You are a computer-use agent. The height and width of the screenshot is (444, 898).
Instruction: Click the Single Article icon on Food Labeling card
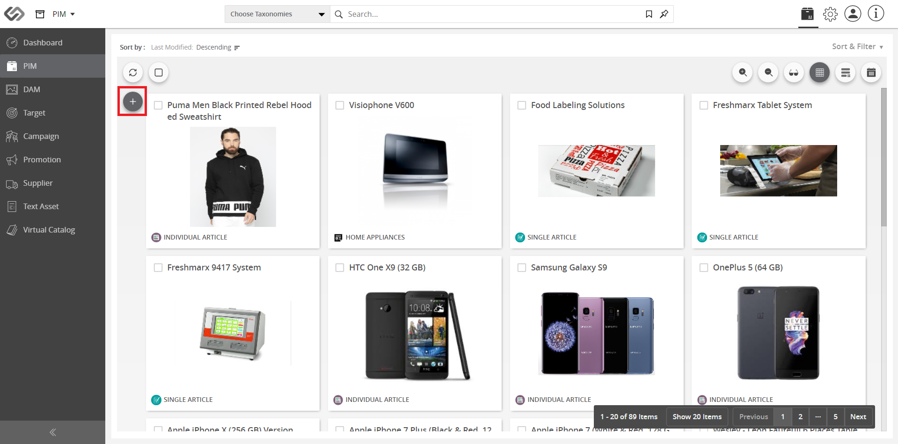[520, 237]
